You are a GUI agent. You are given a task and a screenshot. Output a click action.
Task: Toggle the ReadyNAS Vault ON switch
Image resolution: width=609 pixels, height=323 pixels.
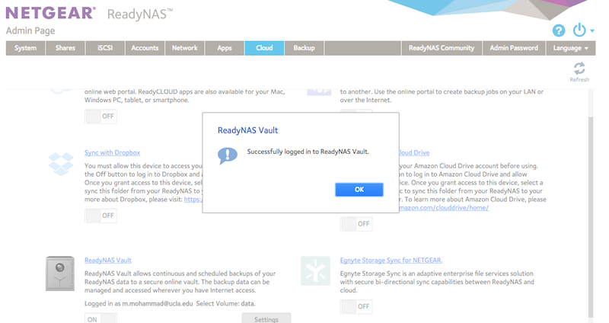101,318
